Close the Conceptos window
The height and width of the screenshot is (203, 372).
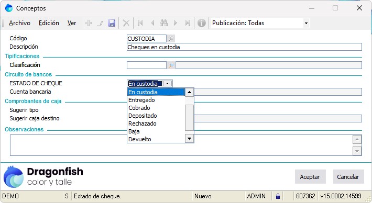359,8
